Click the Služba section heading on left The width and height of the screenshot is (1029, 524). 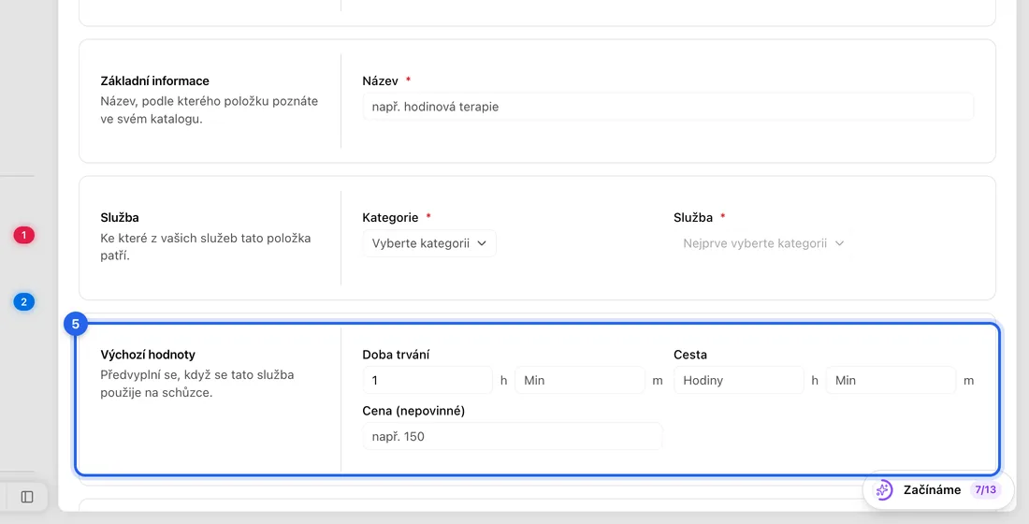coord(120,217)
